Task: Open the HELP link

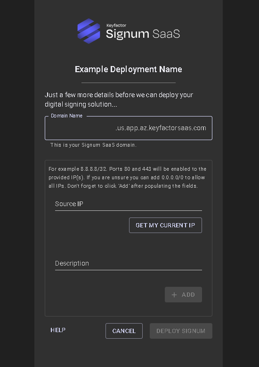Action: tap(58, 330)
